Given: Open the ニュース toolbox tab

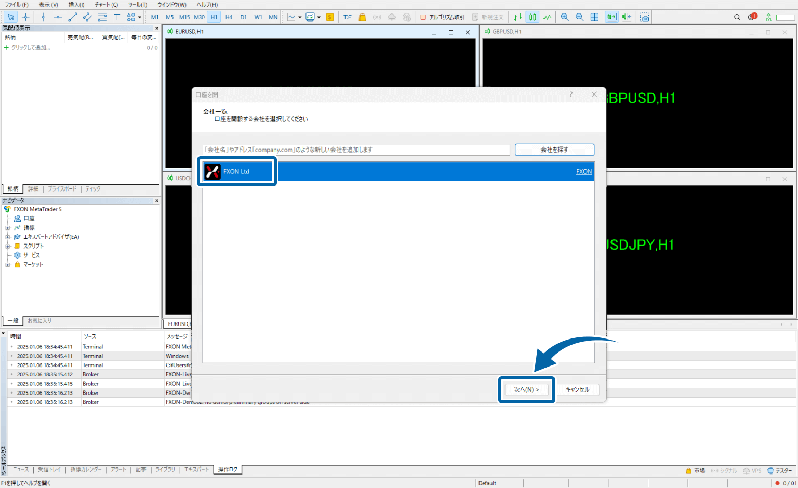Looking at the screenshot, I should [21, 469].
